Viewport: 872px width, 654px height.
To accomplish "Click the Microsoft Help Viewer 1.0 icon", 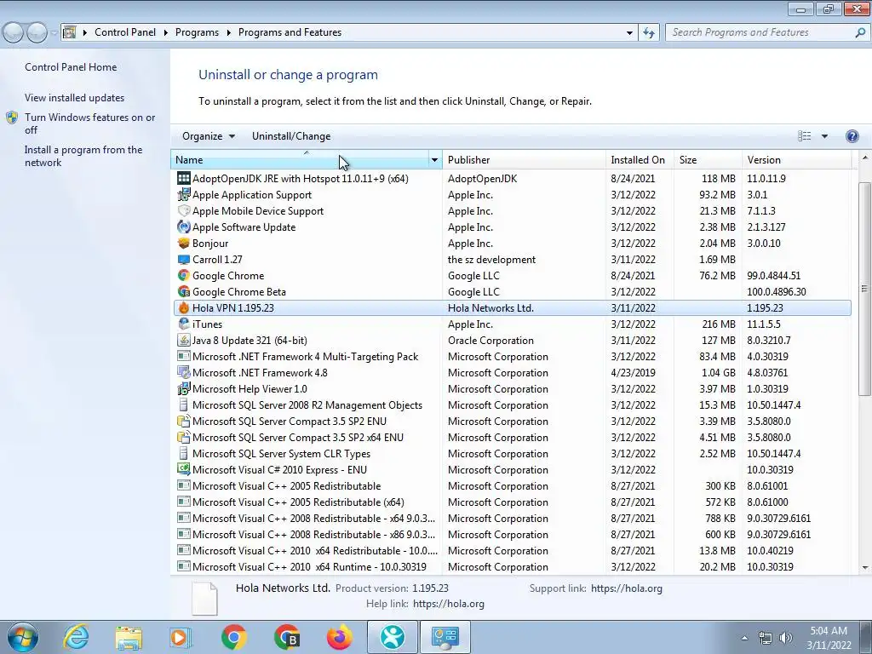I will coord(183,388).
